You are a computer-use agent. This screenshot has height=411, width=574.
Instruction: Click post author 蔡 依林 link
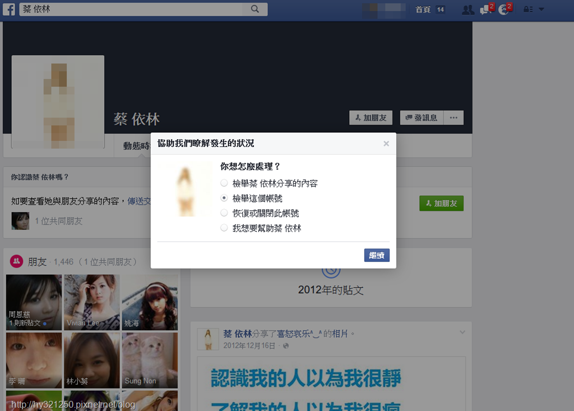click(237, 334)
